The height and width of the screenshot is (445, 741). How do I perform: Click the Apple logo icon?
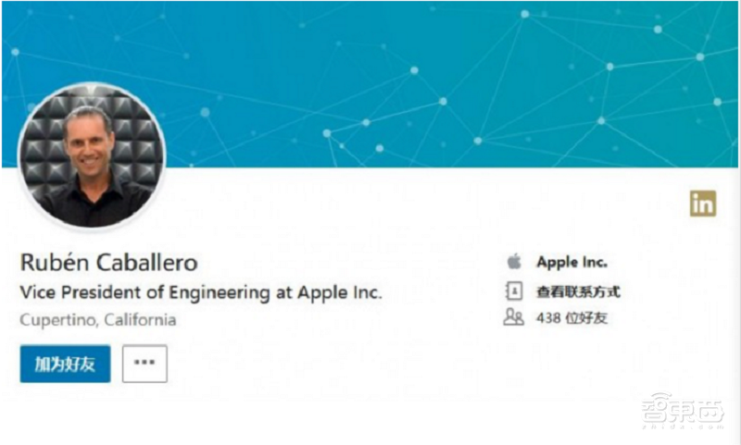(513, 263)
